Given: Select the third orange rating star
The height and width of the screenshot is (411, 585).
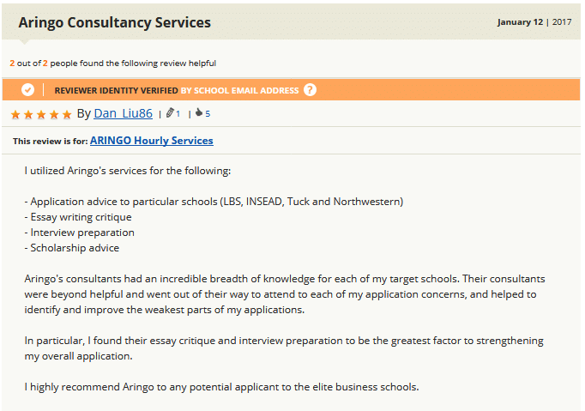Looking at the screenshot, I should (41, 114).
